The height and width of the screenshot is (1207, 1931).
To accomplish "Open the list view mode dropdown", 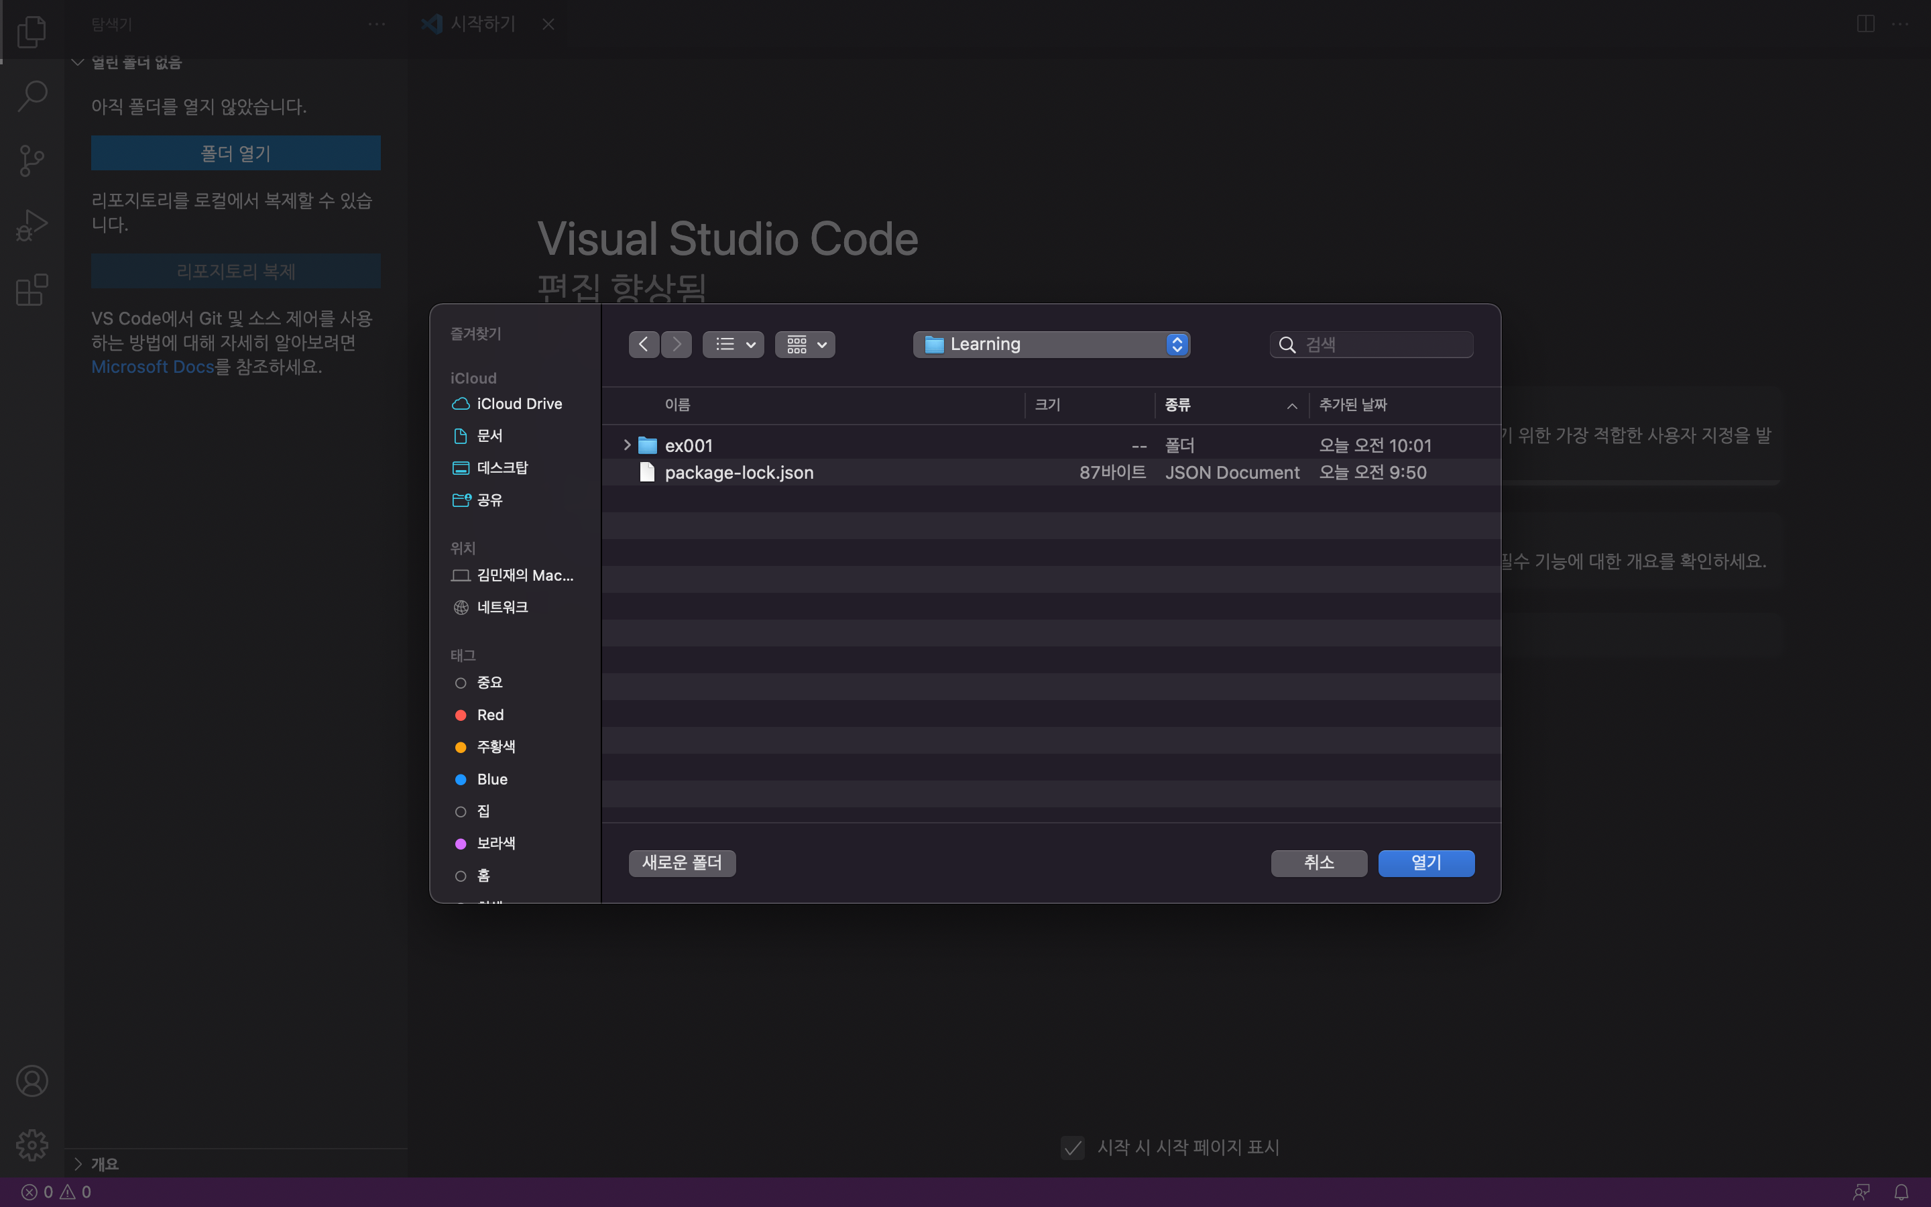I will coord(734,344).
